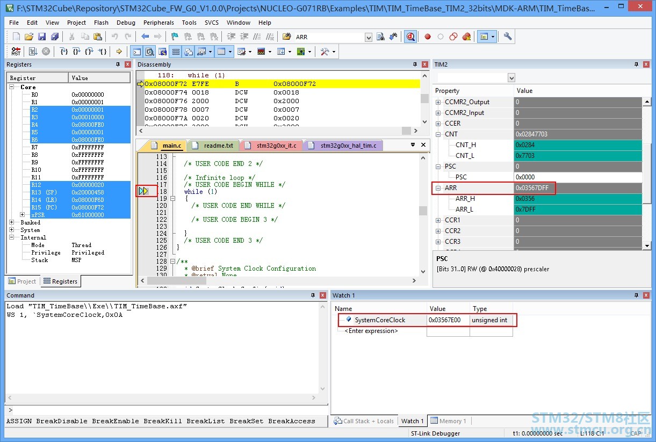Click the Find in Files icon
Screen dimensions: 656x442
click(286, 37)
